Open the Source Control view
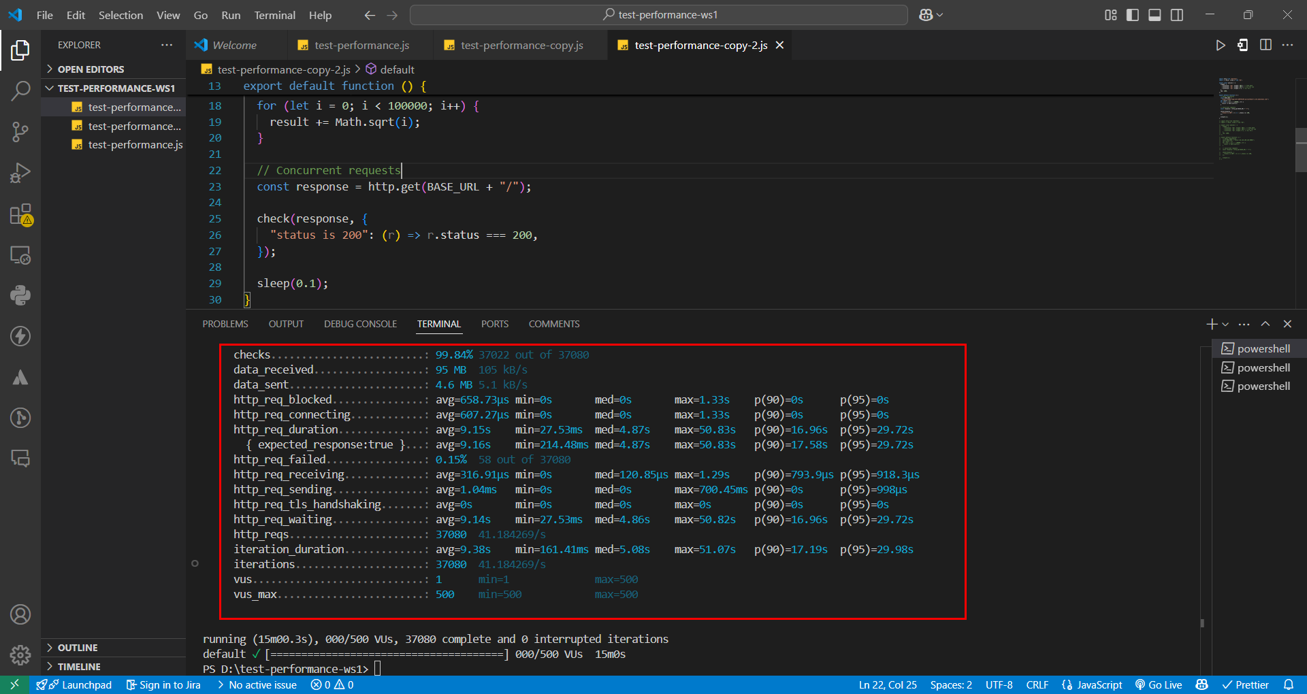The height and width of the screenshot is (694, 1307). 20,131
